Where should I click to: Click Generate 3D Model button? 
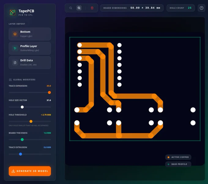(x=30, y=171)
